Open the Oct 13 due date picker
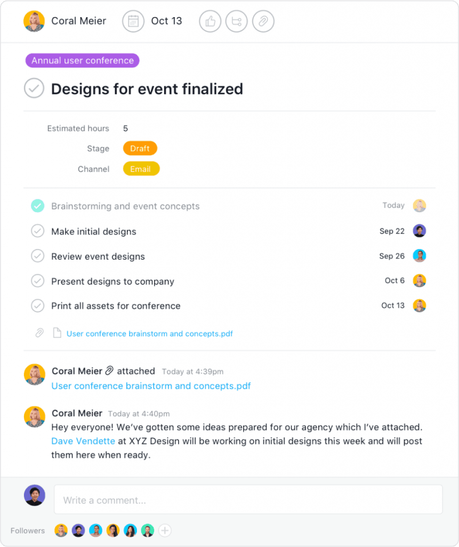The image size is (459, 547). (x=166, y=21)
